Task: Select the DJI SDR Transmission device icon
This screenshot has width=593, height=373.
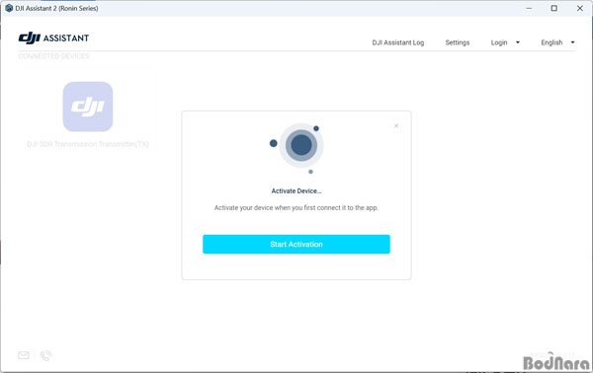Action: pyautogui.click(x=88, y=107)
